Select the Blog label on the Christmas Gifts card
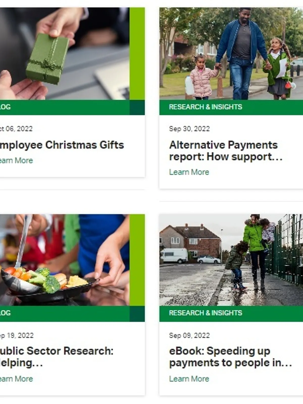Screen dimensions: 303x404 (x=5, y=107)
